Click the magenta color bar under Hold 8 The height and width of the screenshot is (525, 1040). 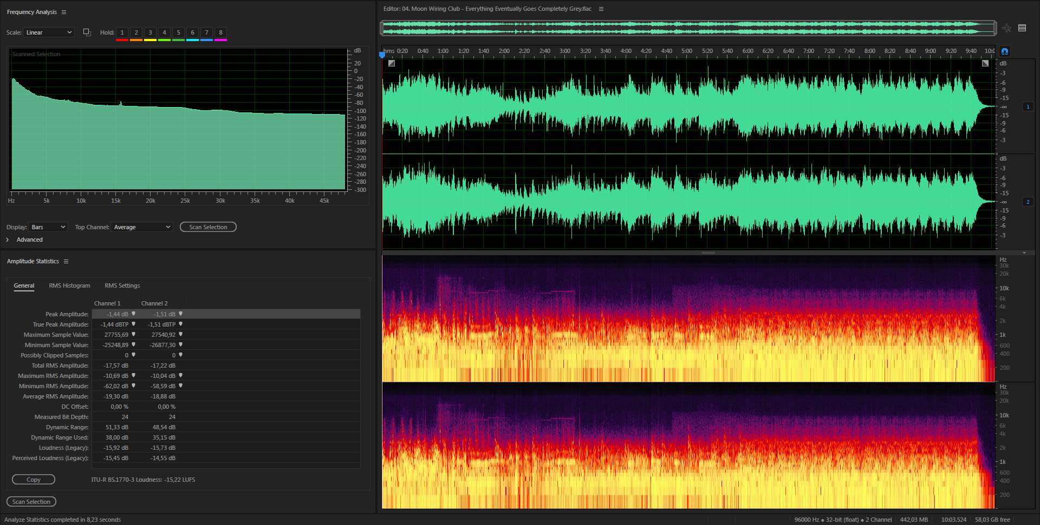click(220, 40)
